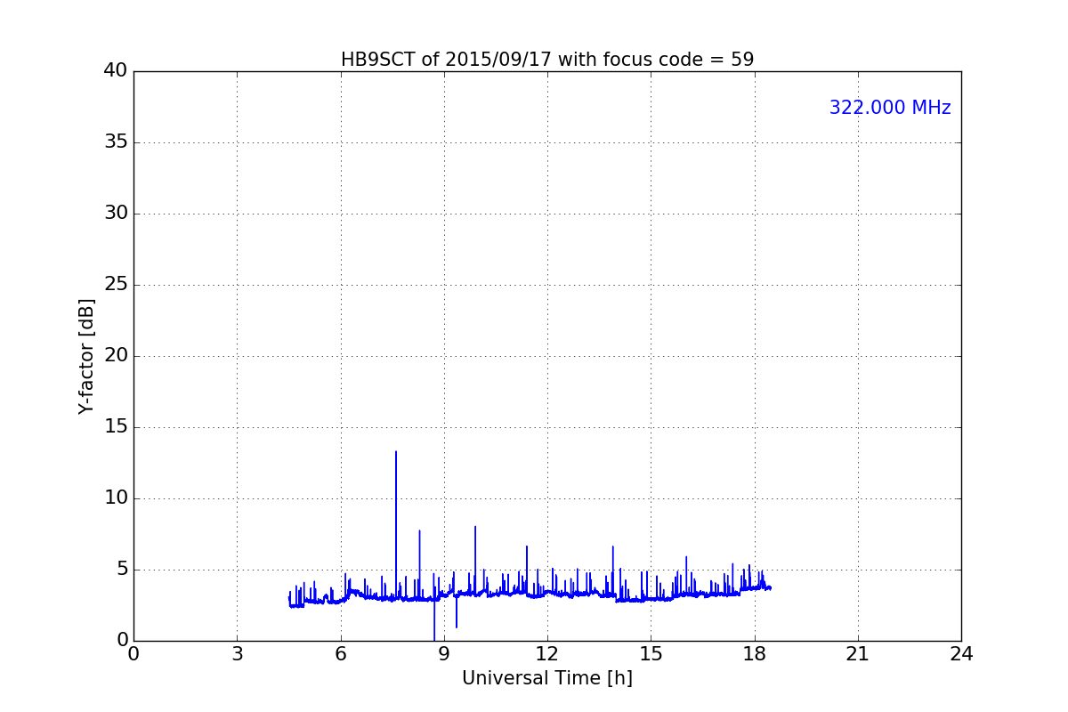Click the x-axis tick label 24
The width and height of the screenshot is (1068, 712).
click(x=961, y=654)
